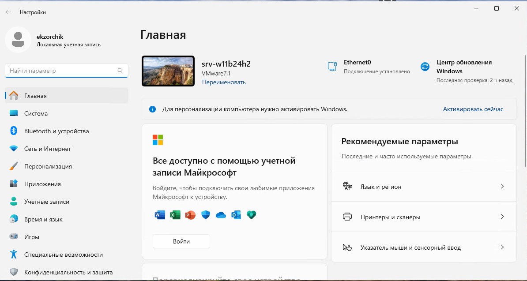
Task: Open Игры settings category
Action: [67, 237]
